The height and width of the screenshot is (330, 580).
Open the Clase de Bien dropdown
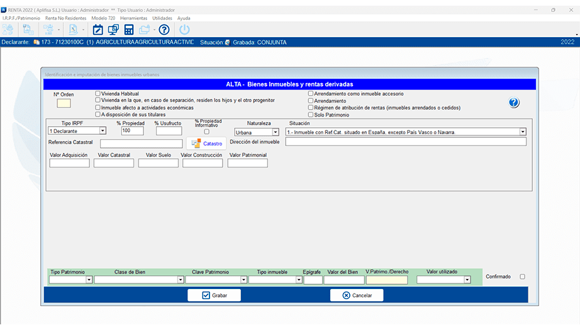[181, 280]
